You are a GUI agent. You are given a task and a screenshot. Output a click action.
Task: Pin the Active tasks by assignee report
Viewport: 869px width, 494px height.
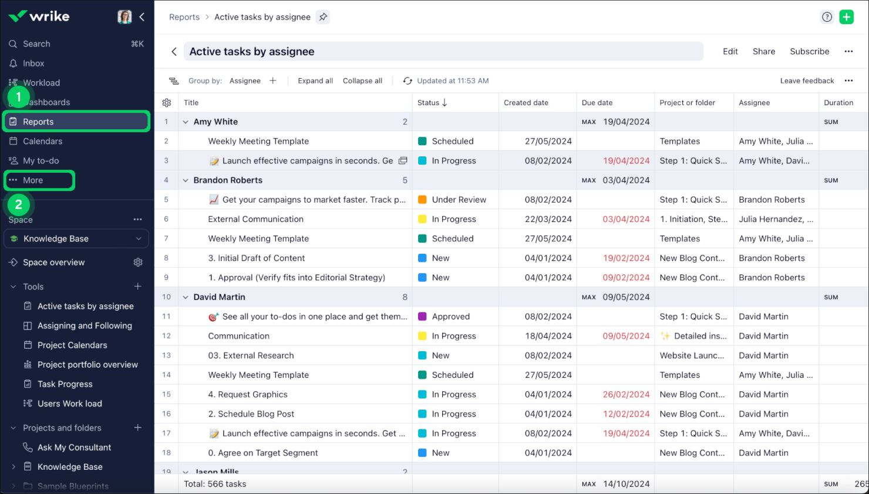pos(322,17)
